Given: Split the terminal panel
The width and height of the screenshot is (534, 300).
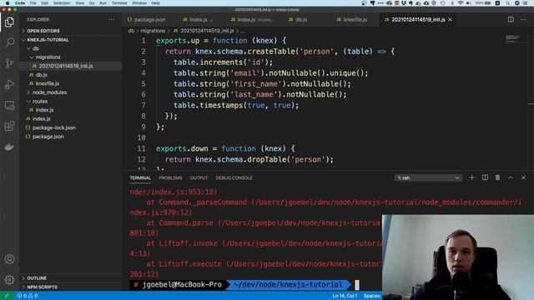Looking at the screenshot, I should pyautogui.click(x=485, y=177).
